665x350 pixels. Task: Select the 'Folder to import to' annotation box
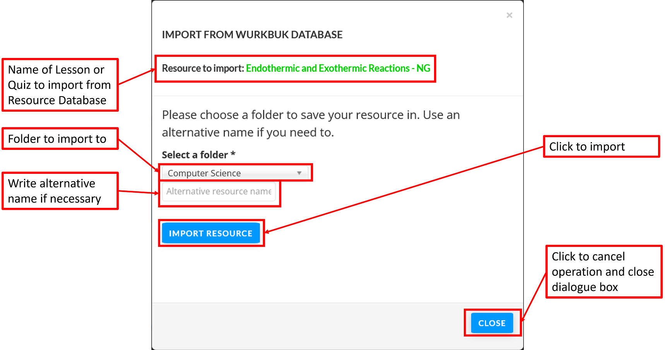click(60, 139)
